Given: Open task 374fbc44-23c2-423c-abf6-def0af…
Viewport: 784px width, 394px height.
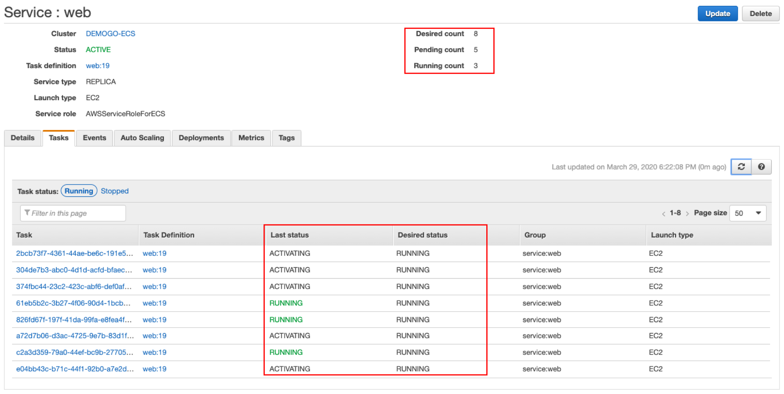Looking at the screenshot, I should click(74, 287).
